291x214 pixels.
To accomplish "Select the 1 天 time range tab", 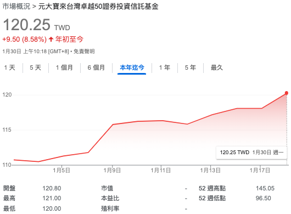I will (x=10, y=67).
